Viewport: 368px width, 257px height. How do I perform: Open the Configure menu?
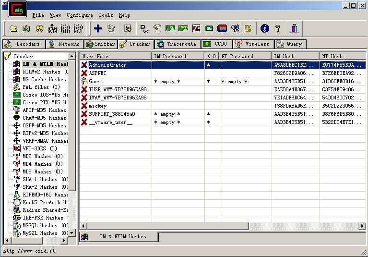[x=80, y=15]
